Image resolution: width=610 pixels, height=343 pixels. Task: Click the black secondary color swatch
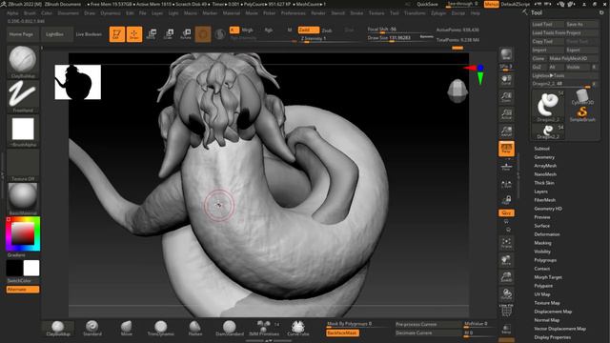[x=14, y=268]
